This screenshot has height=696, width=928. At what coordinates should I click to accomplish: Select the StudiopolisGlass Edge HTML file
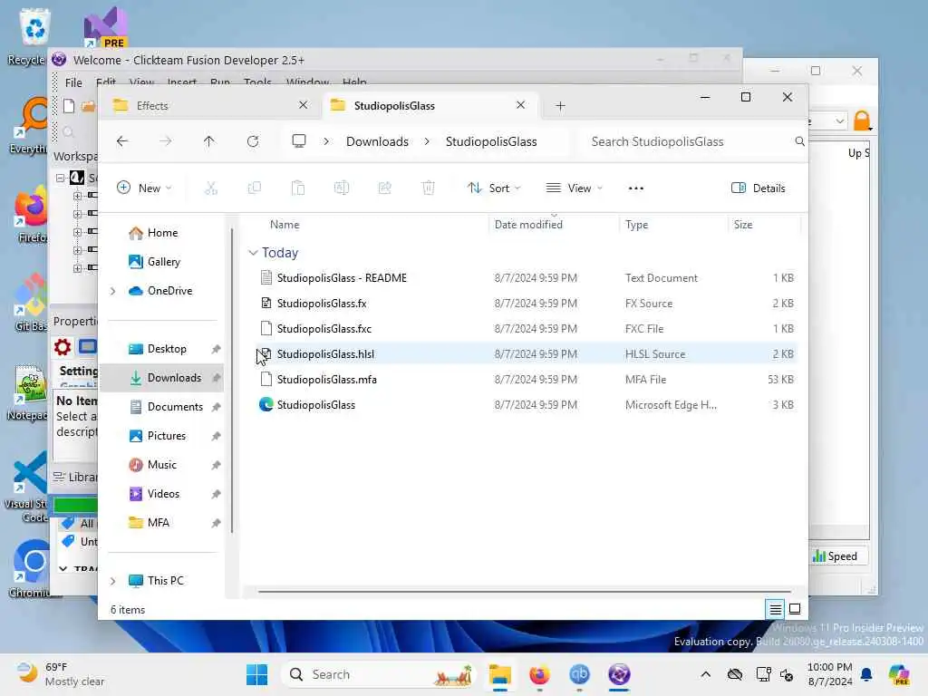tap(527, 405)
